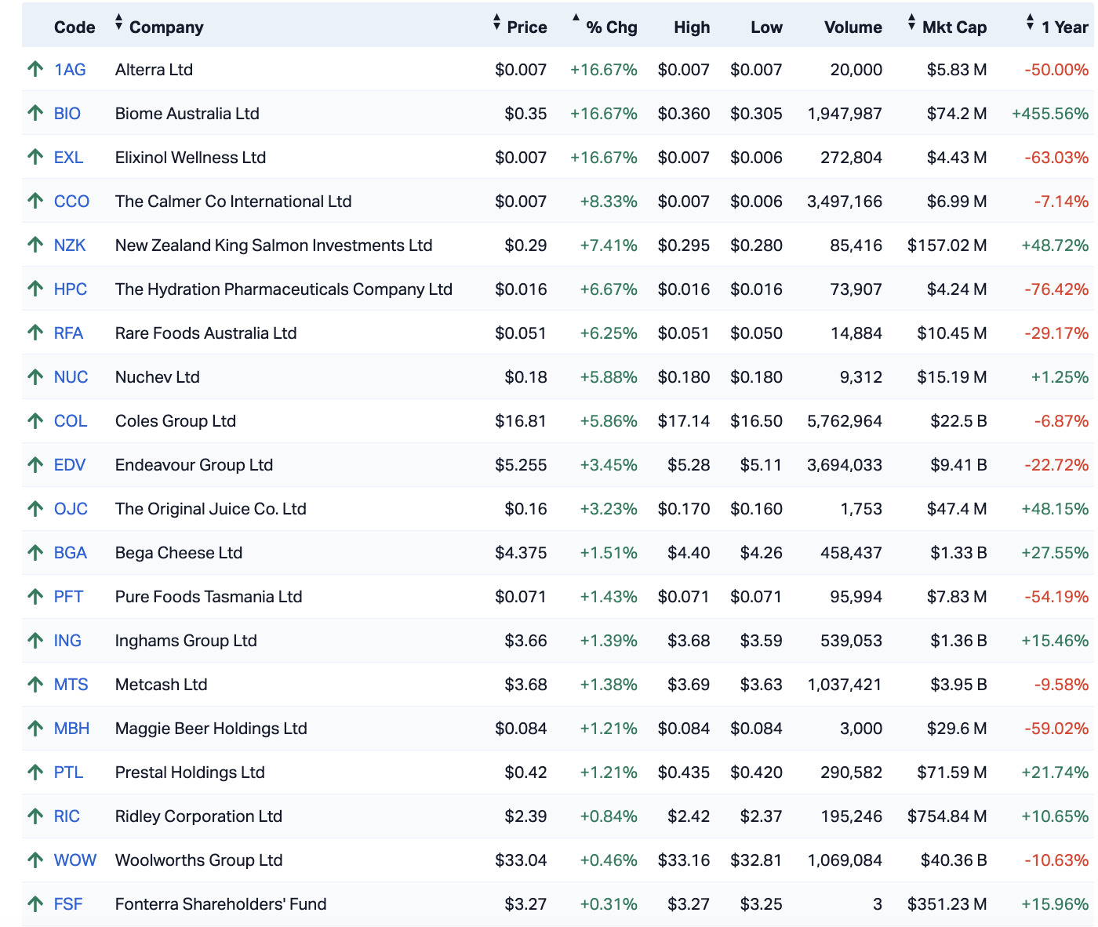Open the NUC stock code link

pos(71,376)
